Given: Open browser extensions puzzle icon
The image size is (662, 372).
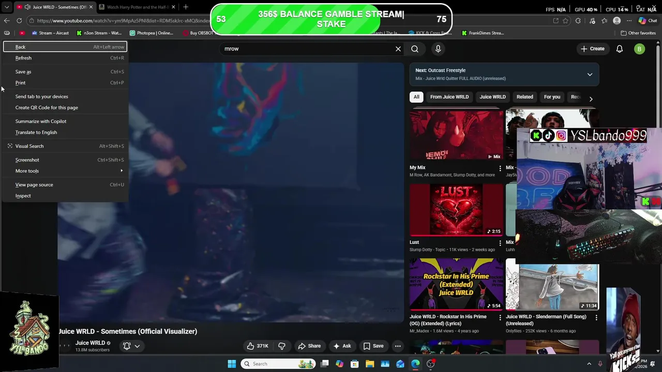Looking at the screenshot, I should (578, 21).
